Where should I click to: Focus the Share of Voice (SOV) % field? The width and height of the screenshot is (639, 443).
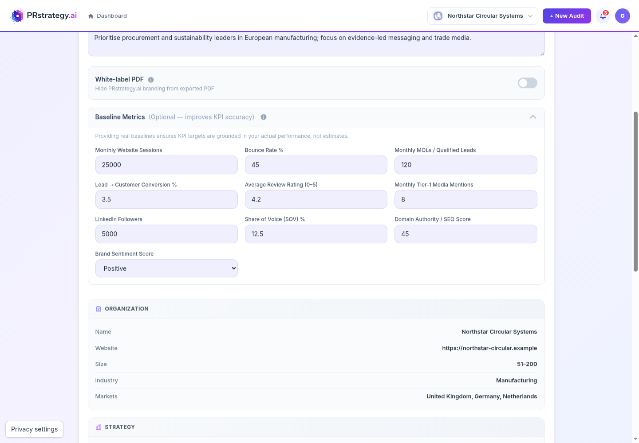(x=316, y=234)
